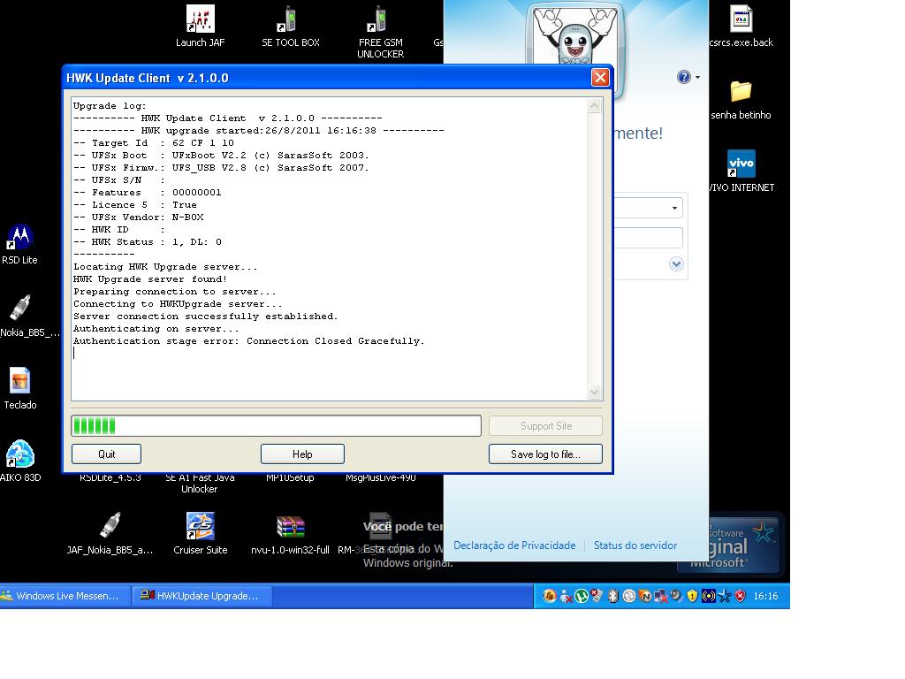Open the Launch JAF desktop shortcut
Screen dimensions: 905x679
pos(201,26)
